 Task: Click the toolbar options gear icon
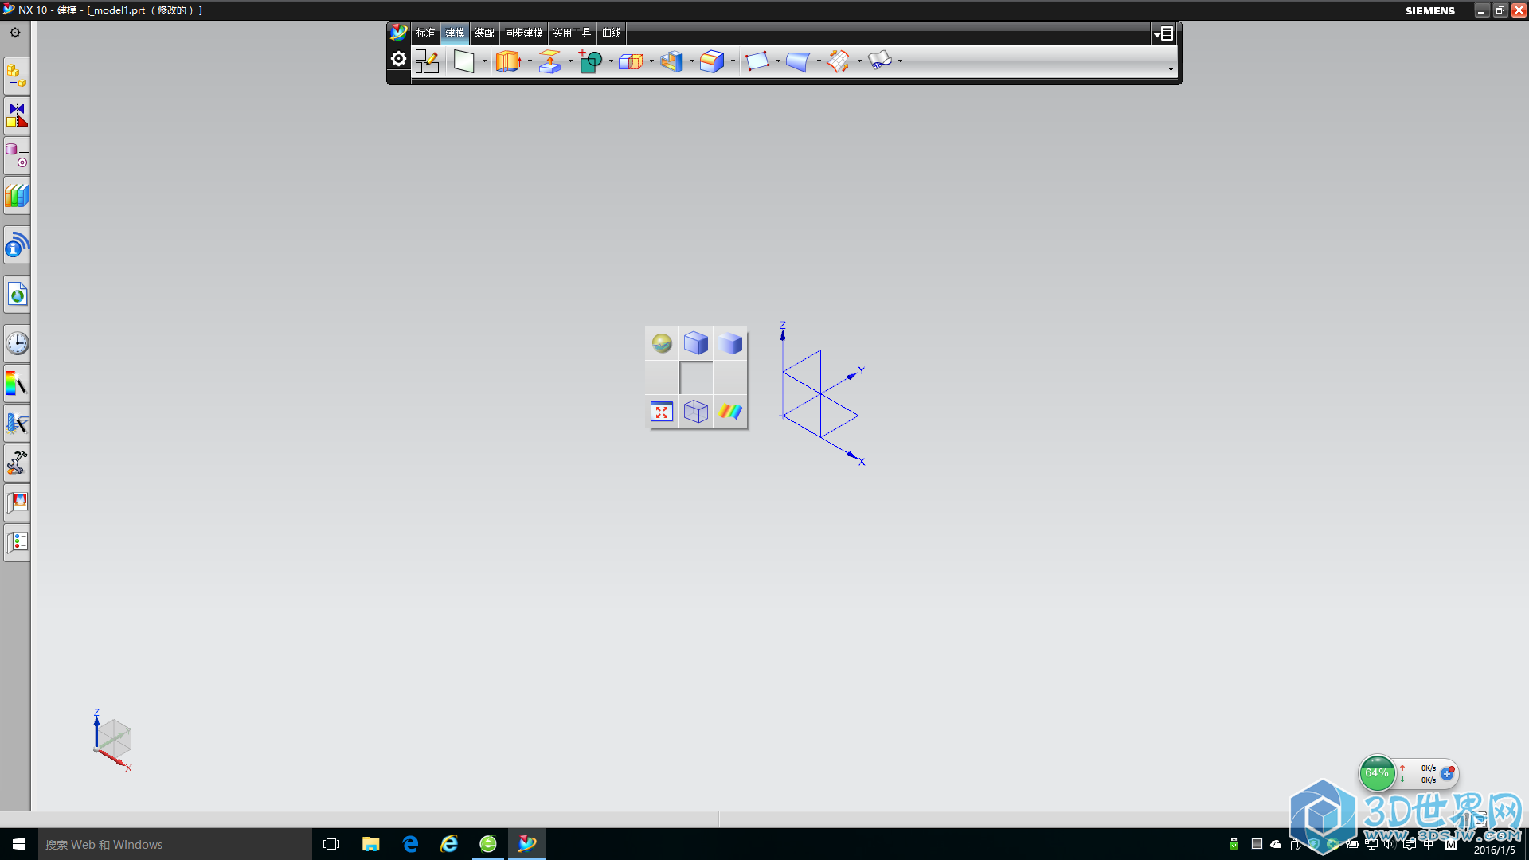398,59
